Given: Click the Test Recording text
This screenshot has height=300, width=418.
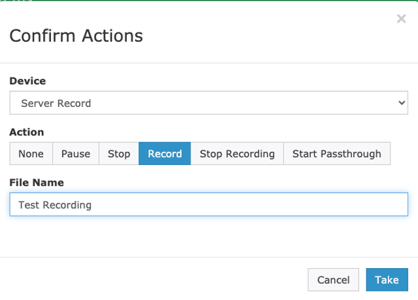Looking at the screenshot, I should point(55,205).
